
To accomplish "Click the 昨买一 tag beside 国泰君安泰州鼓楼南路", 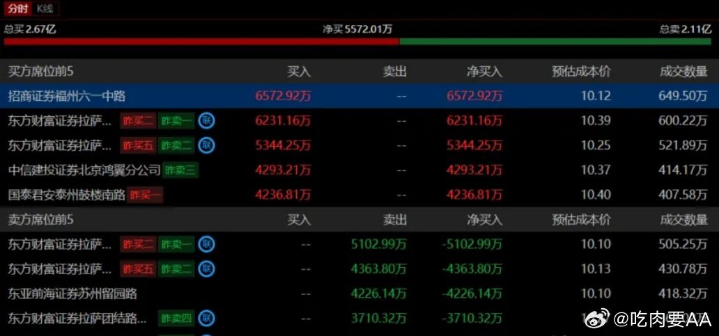I will [146, 195].
